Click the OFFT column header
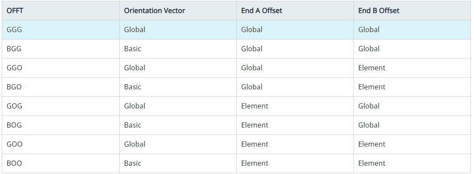The height and width of the screenshot is (174, 474). point(15,11)
